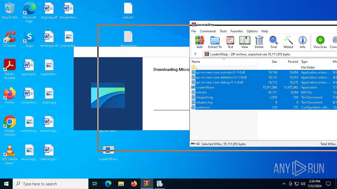Viewport: 337px width, 189px height.
Task: Open the Windows Start menu
Action: (6, 184)
